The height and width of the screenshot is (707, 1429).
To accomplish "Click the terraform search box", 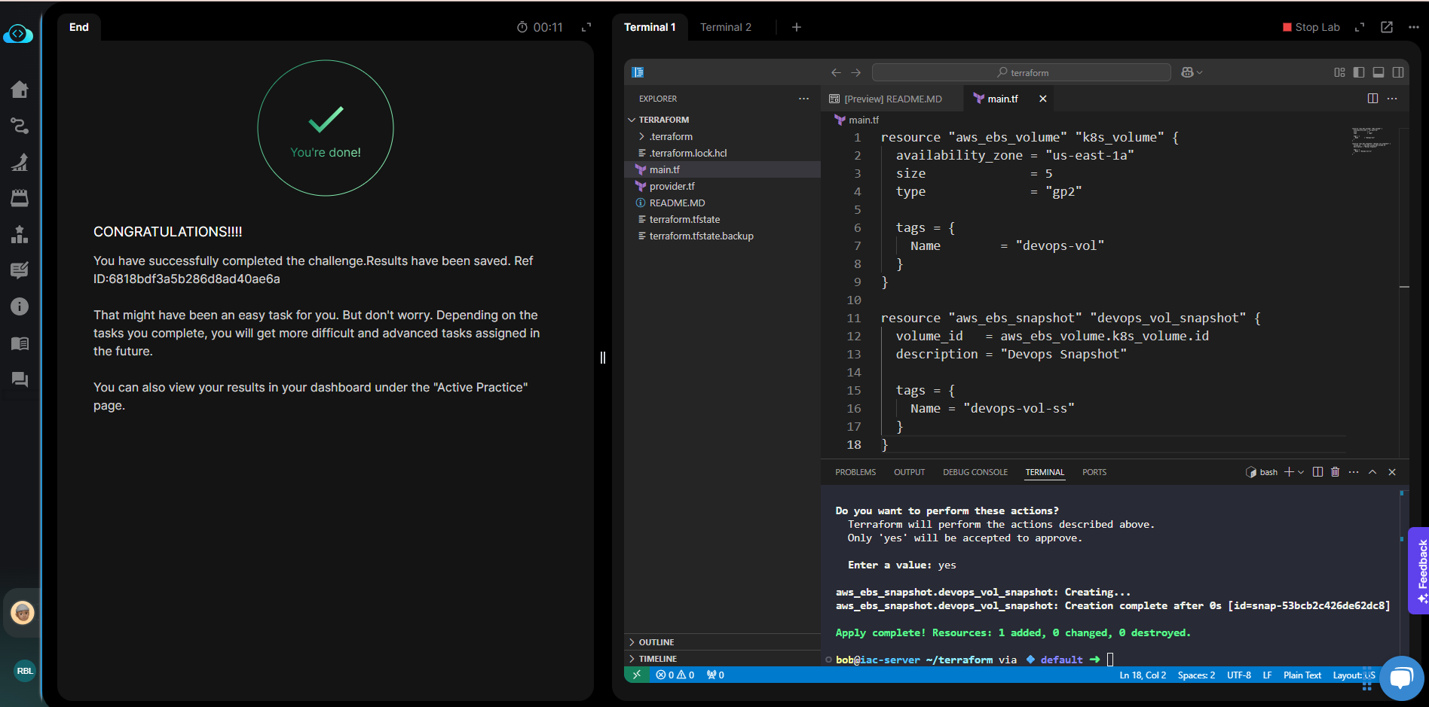I will coord(1021,72).
